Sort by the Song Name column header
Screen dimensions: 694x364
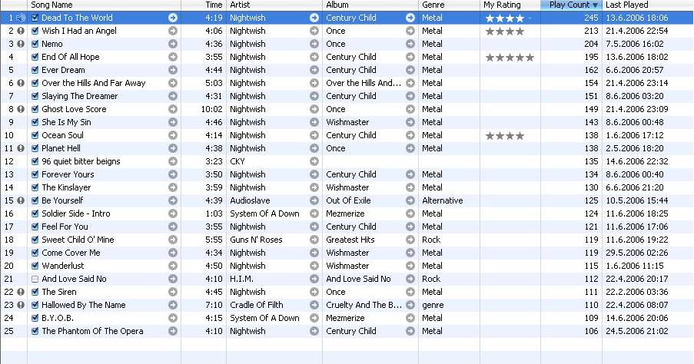click(x=104, y=5)
